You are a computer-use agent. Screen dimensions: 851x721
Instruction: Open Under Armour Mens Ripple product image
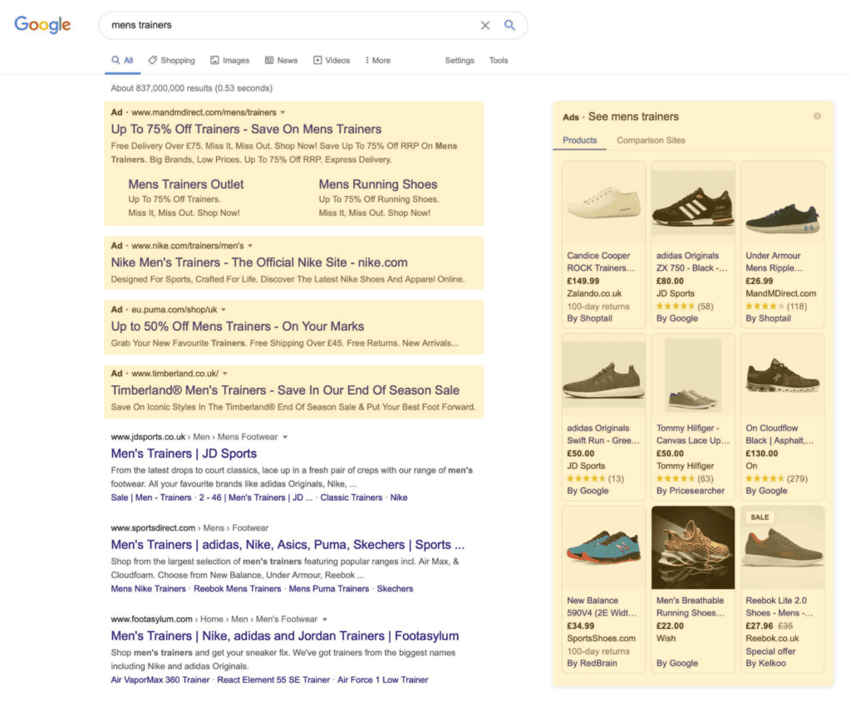coord(782,203)
